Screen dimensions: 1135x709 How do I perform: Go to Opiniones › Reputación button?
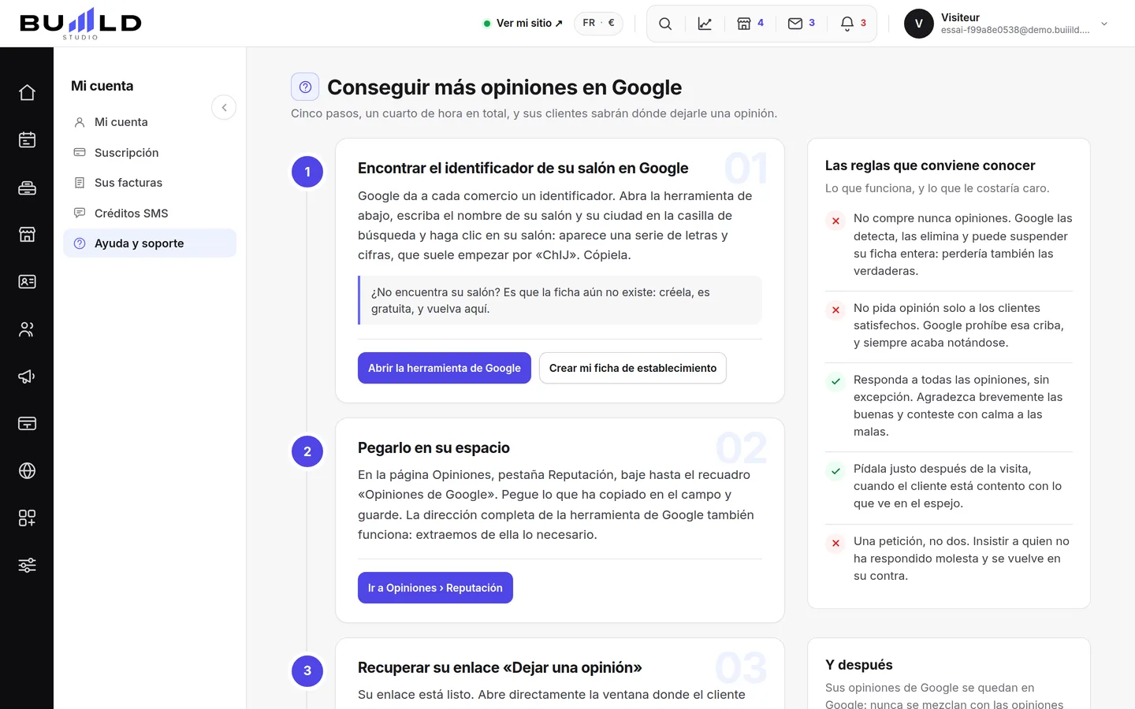435,588
